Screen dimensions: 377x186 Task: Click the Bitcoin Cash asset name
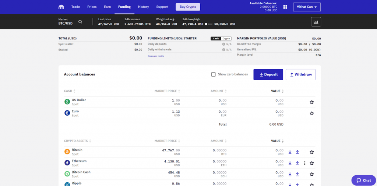point(81,172)
